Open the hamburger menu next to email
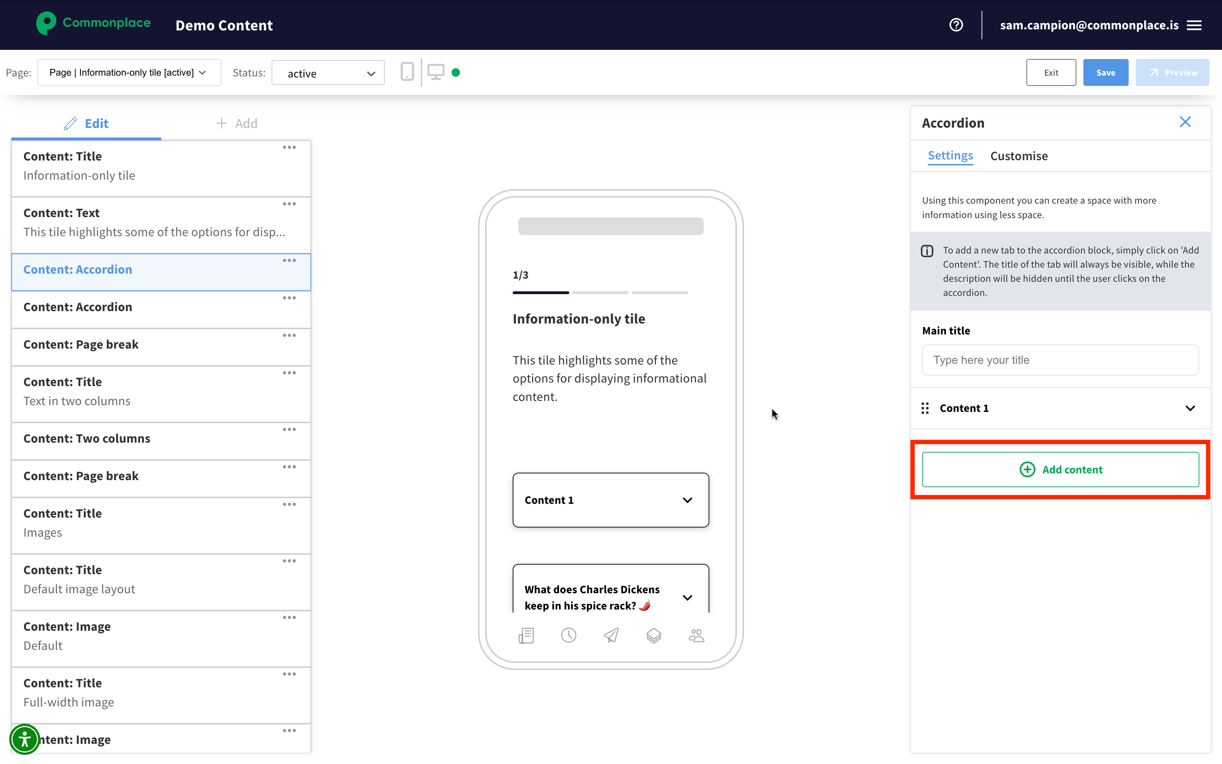The width and height of the screenshot is (1222, 764). click(1194, 25)
